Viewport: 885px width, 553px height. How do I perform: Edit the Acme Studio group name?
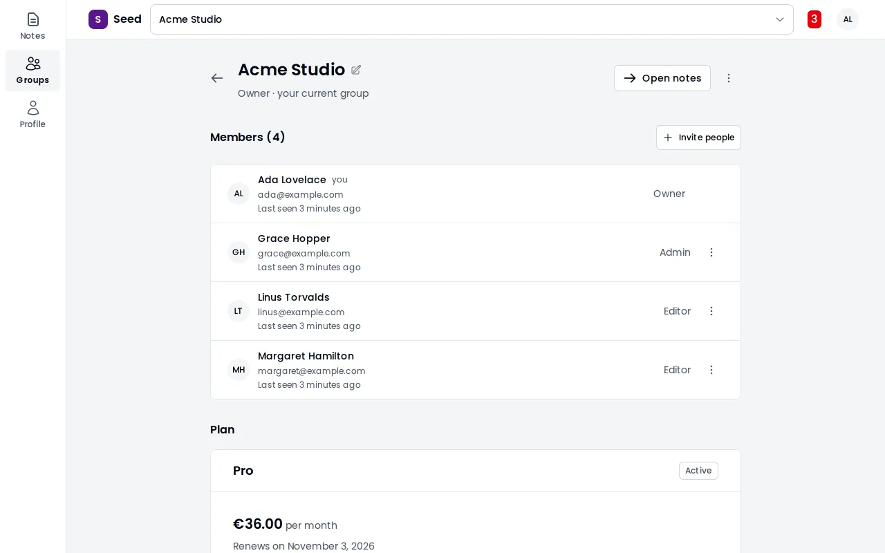[356, 70]
